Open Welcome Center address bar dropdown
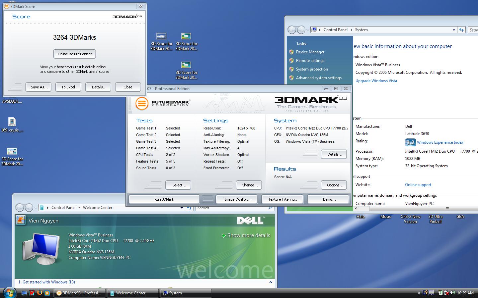Screen dimensions: 478x298 click(x=182, y=208)
